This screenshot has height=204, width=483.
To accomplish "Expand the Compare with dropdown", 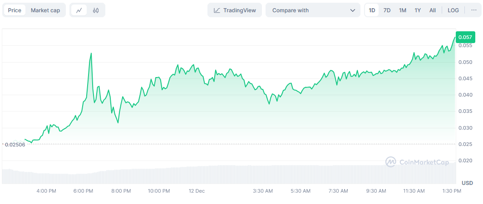I will (x=313, y=10).
